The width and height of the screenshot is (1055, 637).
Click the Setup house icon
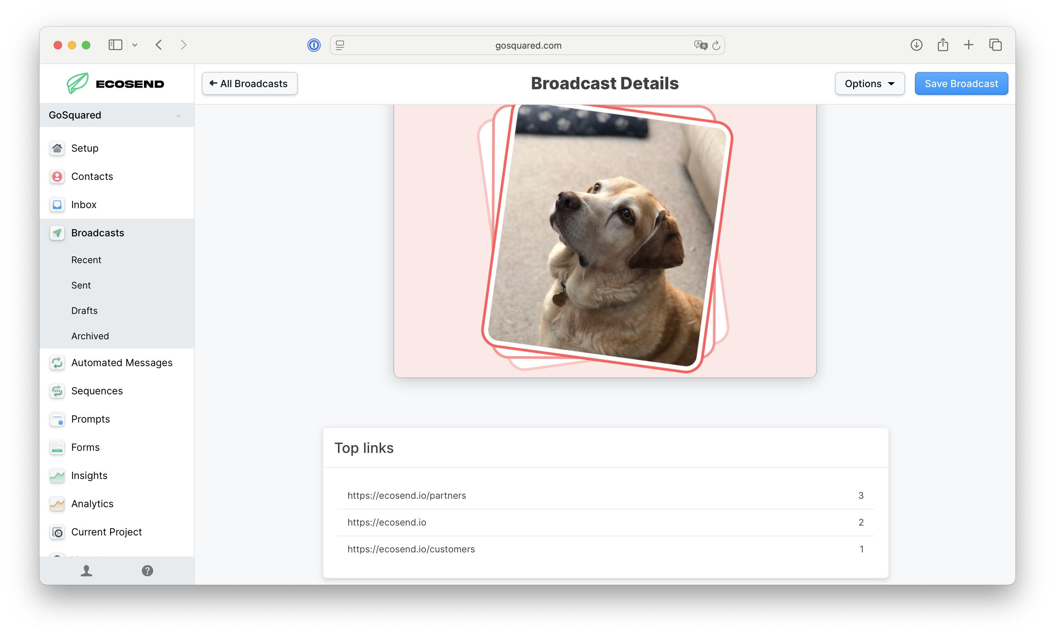click(57, 148)
